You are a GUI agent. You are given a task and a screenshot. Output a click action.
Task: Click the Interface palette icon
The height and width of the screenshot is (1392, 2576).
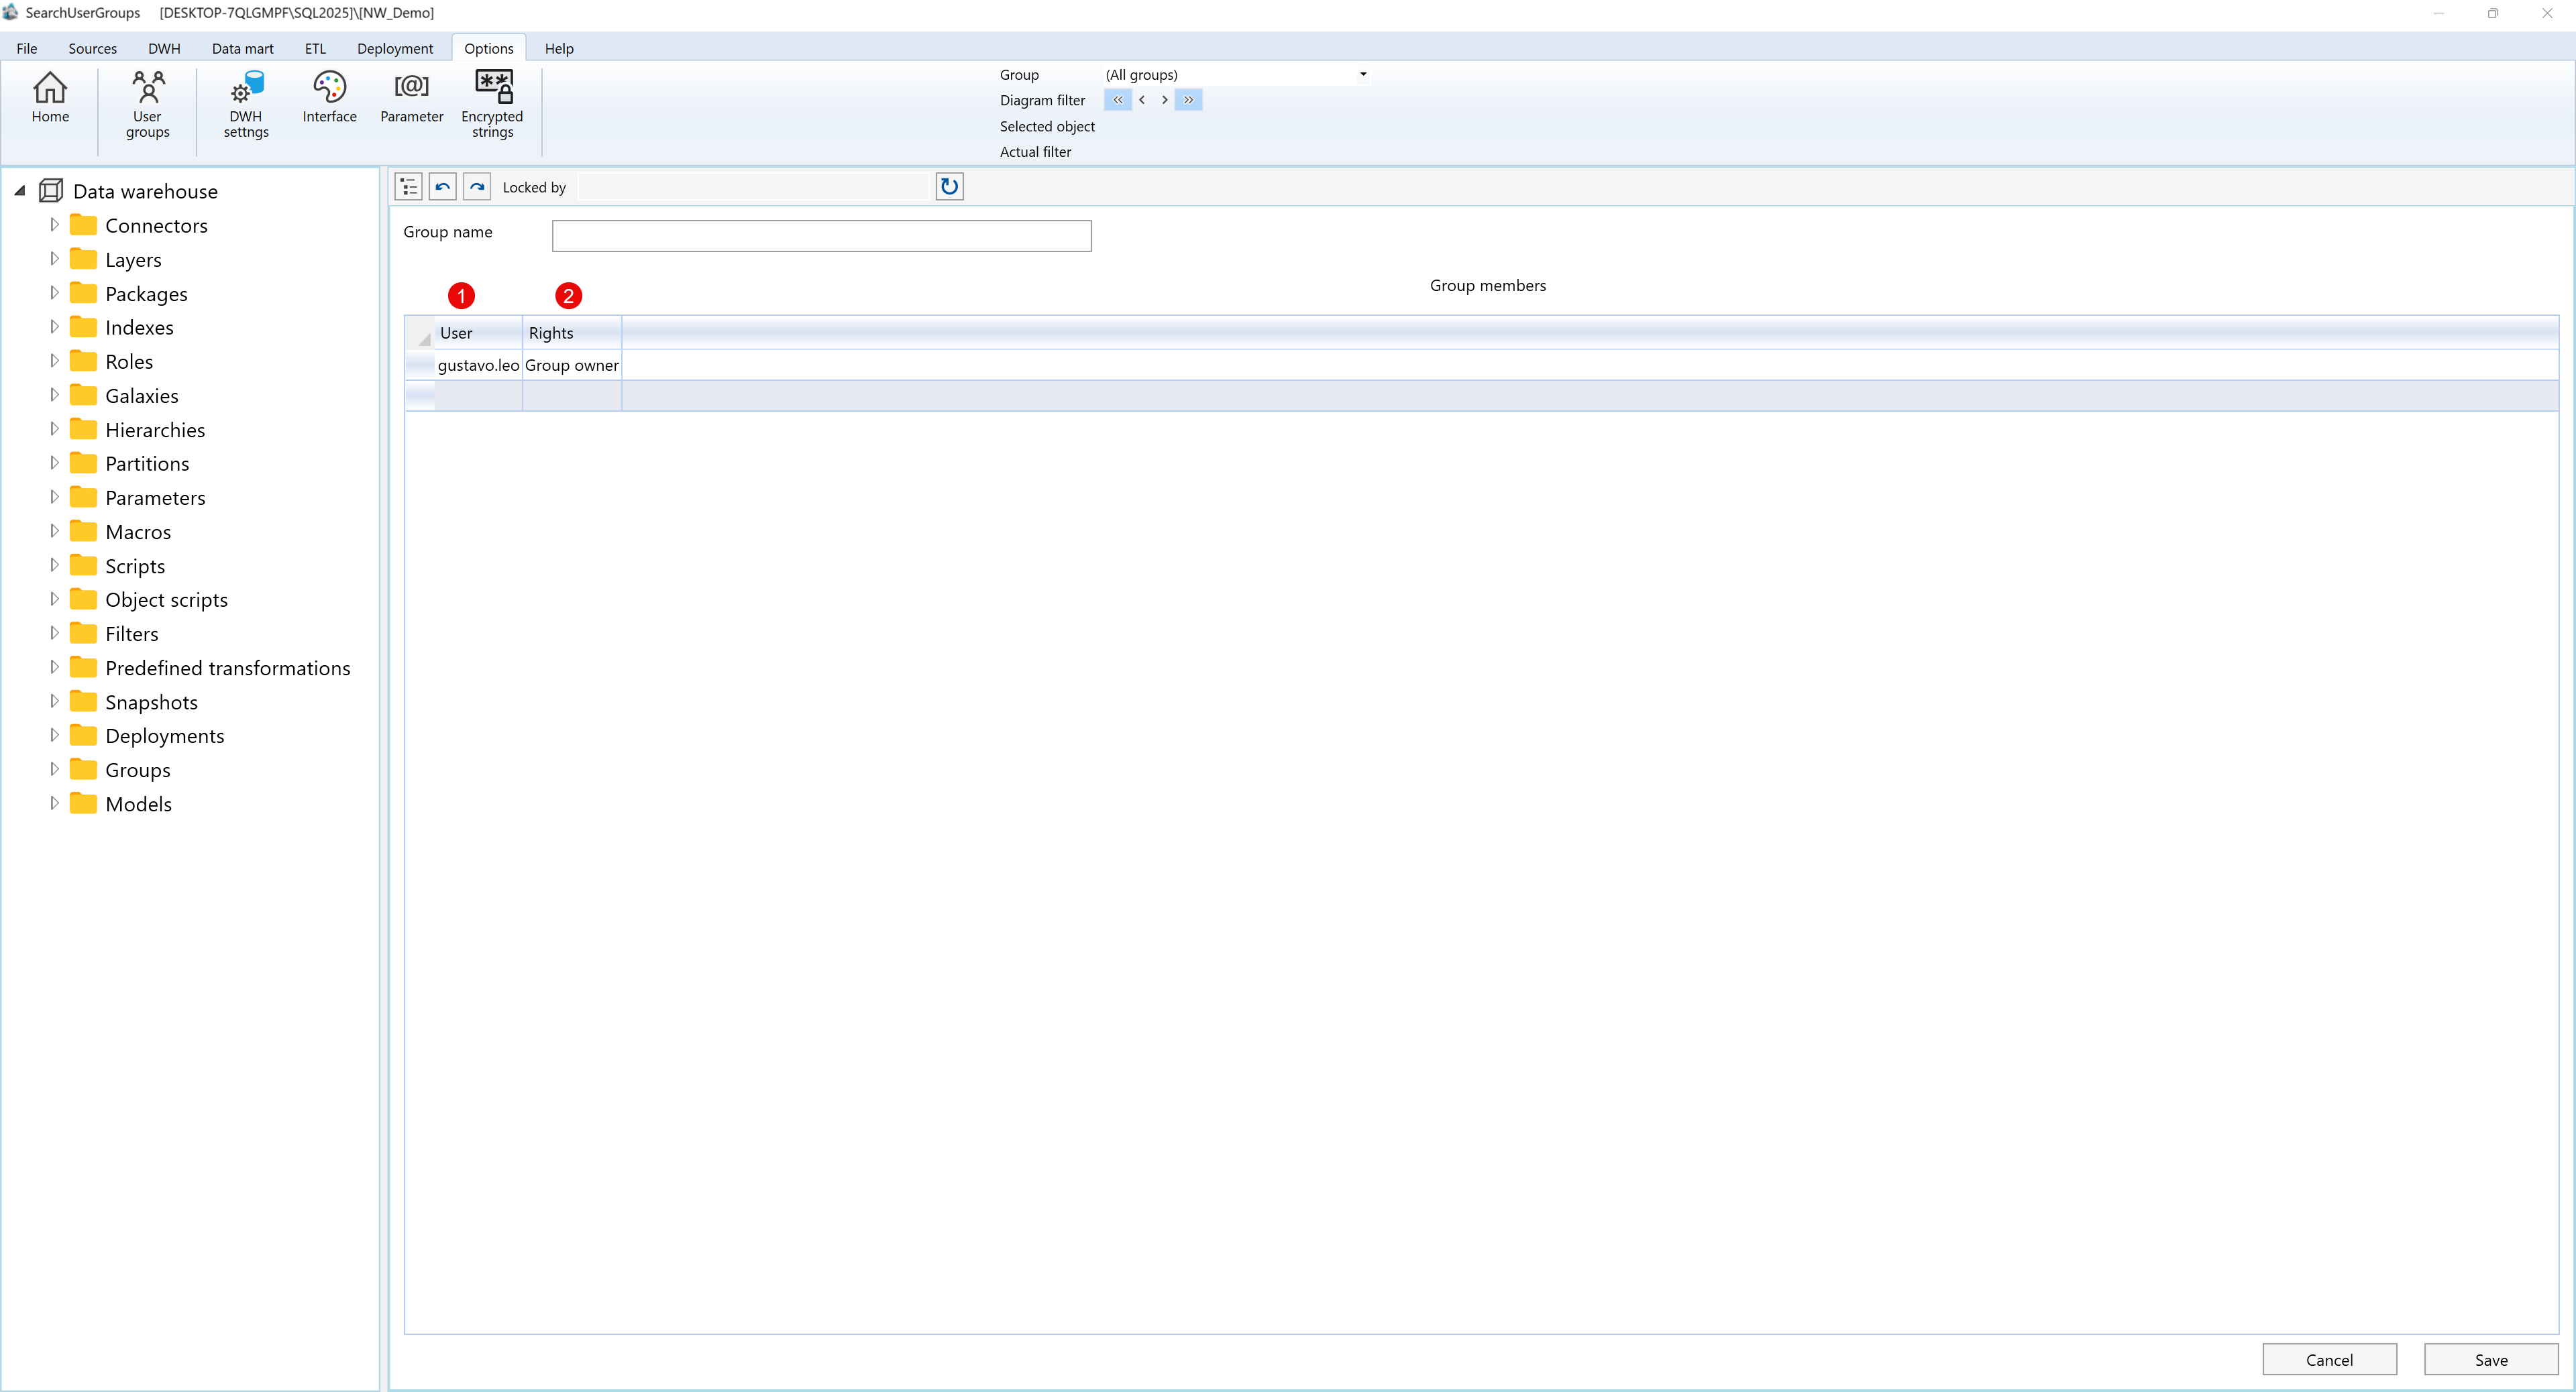pyautogui.click(x=329, y=97)
